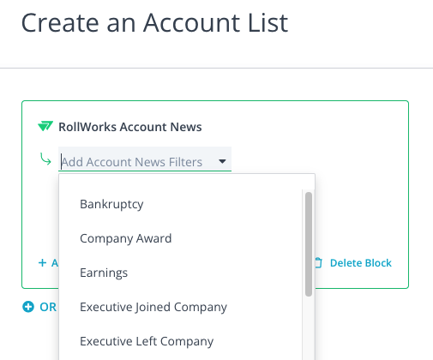433x360 pixels.
Task: Choose Executive Left Company option
Action: [x=180, y=341]
